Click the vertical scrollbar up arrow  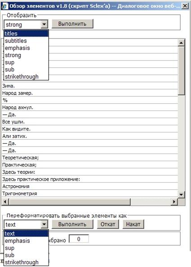[x=181, y=43]
